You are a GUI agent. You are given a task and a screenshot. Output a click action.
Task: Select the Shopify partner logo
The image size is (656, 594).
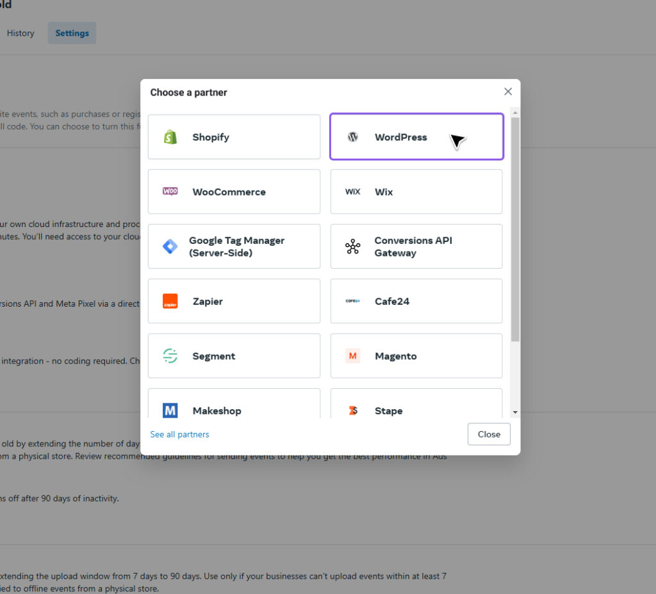coord(170,137)
